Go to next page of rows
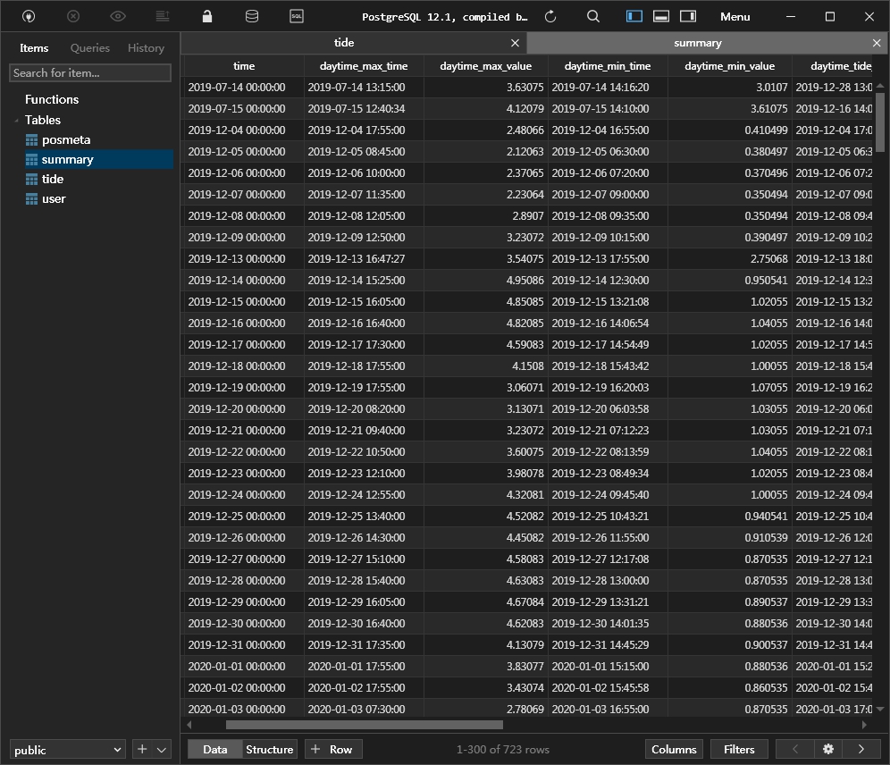The height and width of the screenshot is (765, 890). [861, 749]
